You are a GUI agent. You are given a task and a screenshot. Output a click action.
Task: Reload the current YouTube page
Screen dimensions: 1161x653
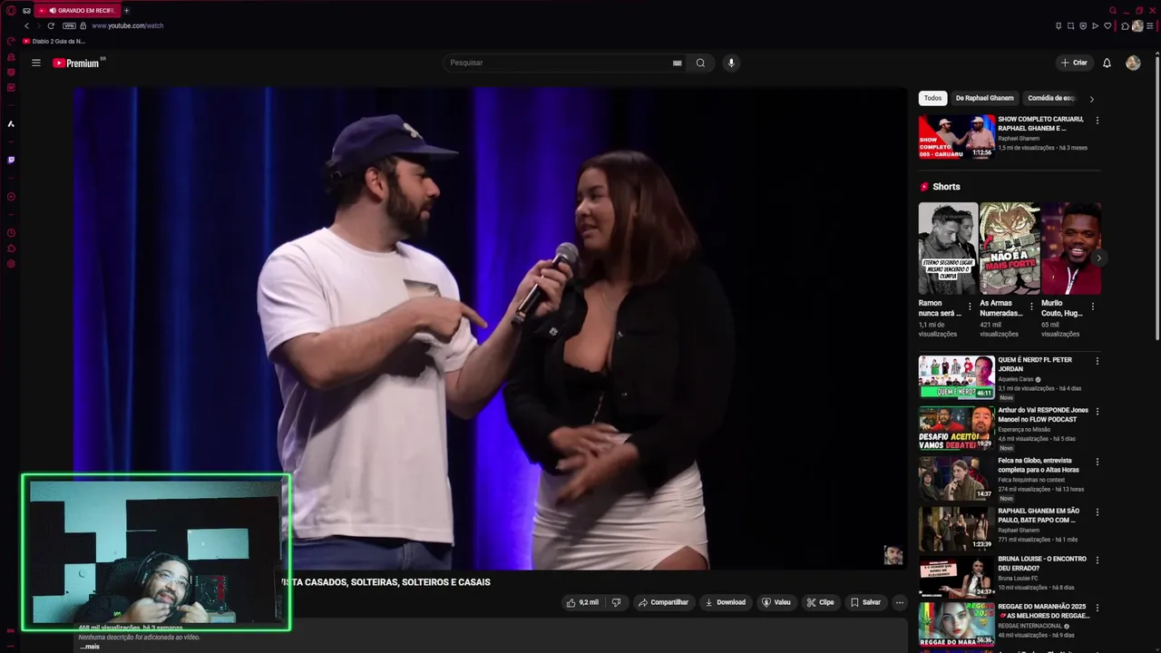pos(51,25)
